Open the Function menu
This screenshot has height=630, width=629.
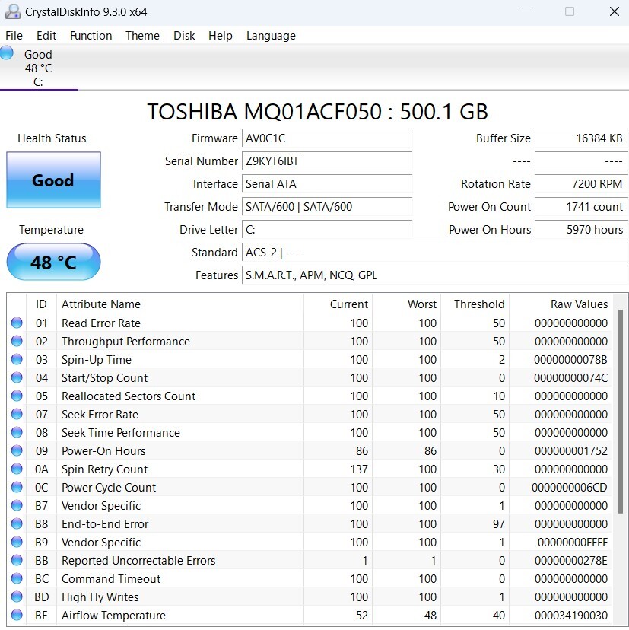click(x=91, y=35)
